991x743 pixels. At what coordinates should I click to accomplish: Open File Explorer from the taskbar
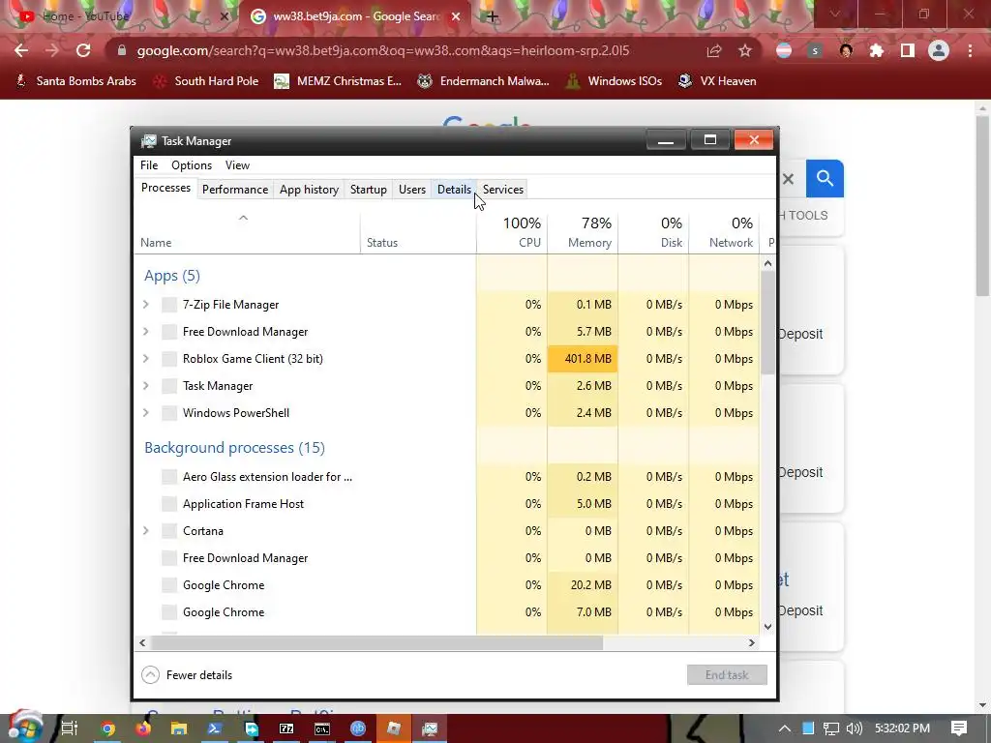[179, 728]
